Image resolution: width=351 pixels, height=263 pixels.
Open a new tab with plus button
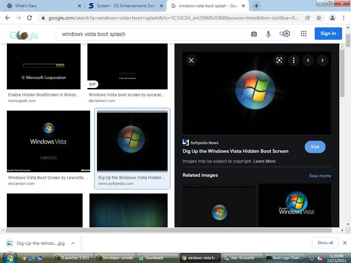(256, 6)
